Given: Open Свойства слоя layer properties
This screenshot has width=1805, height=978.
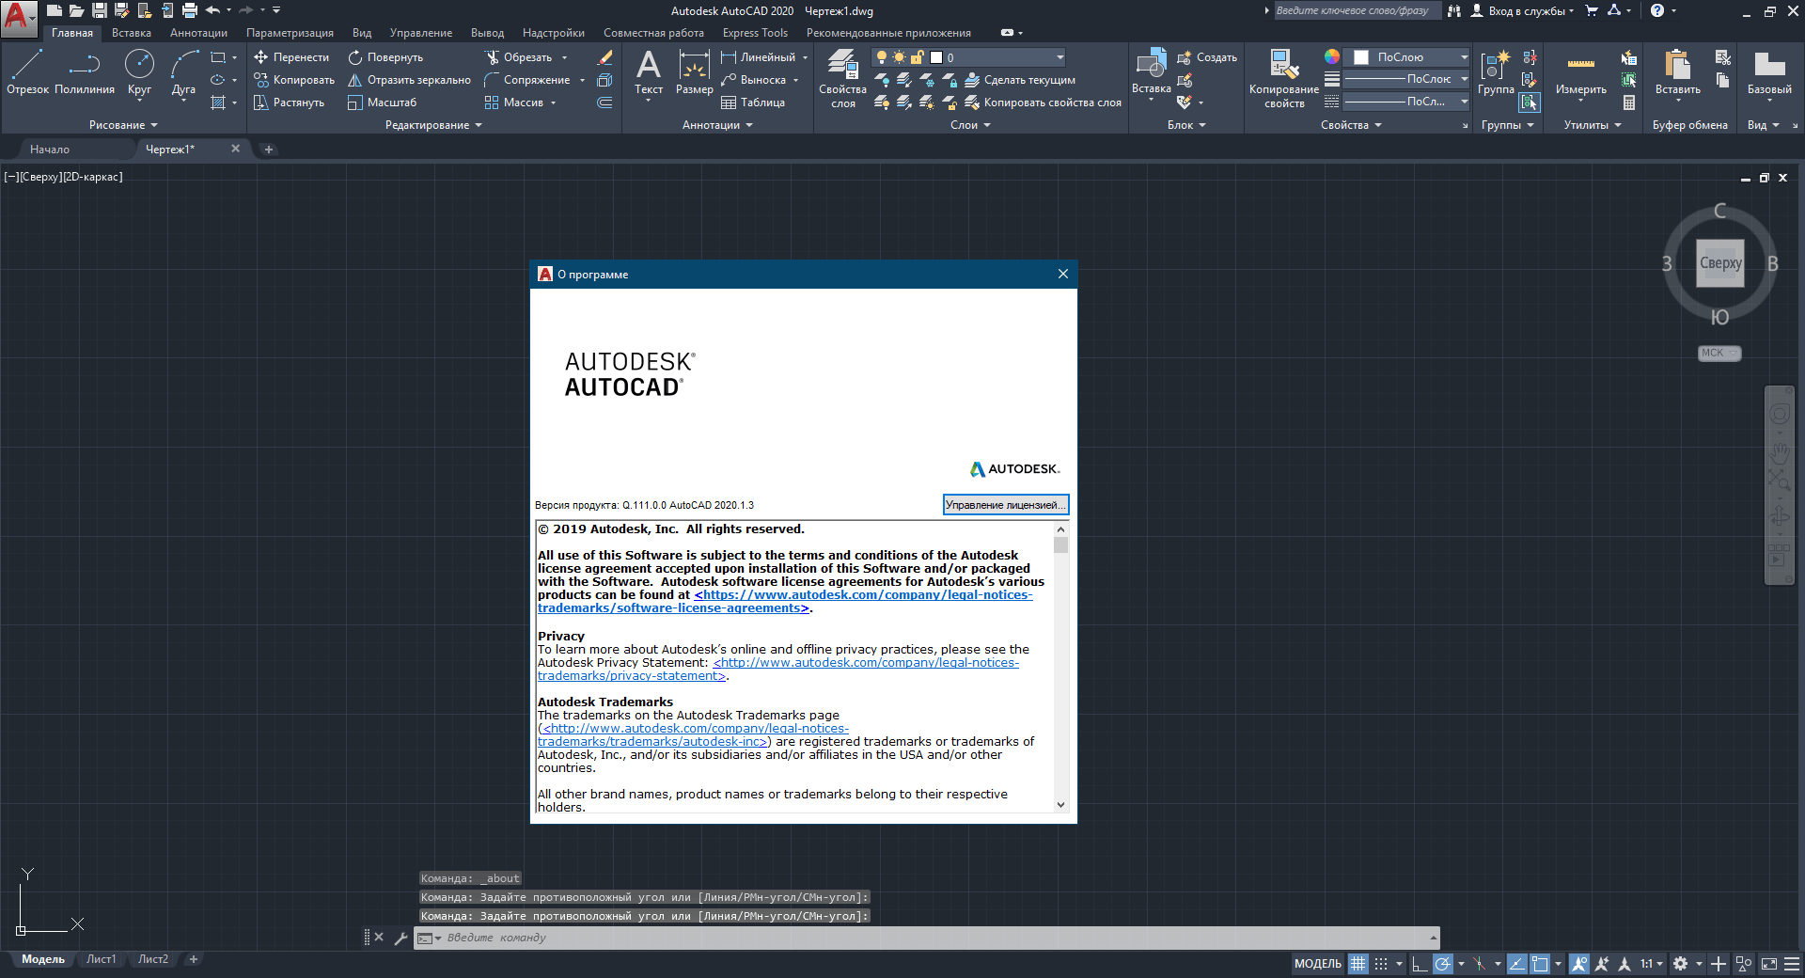Looking at the screenshot, I should pos(842,77).
